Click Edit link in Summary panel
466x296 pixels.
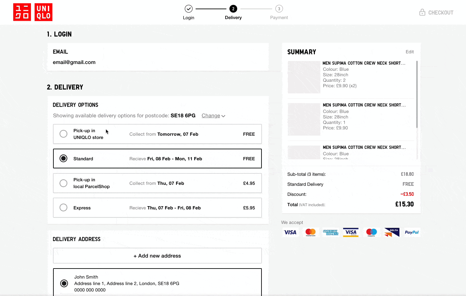410,52
